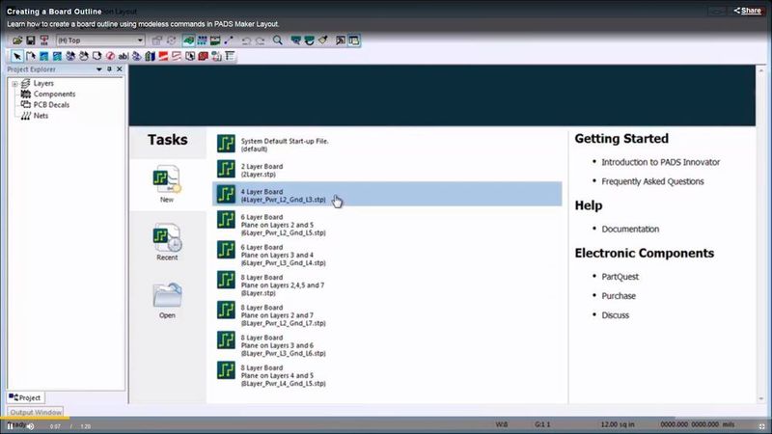772x434 pixels.
Task: Click the '12.00 sq in' status value
Action: tap(618, 424)
